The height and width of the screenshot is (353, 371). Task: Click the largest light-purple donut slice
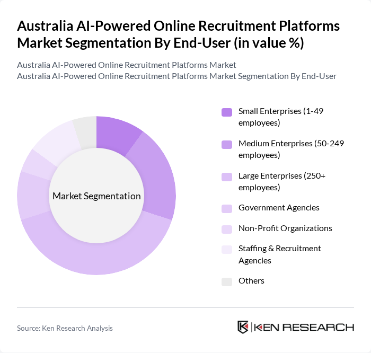click(96, 259)
